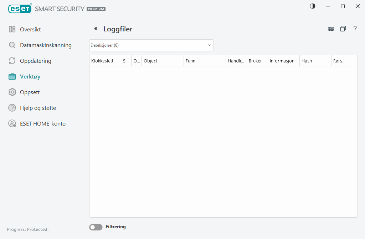Toggle the dark/light contrast mode icon
This screenshot has height=239, width=365.
(x=313, y=6)
